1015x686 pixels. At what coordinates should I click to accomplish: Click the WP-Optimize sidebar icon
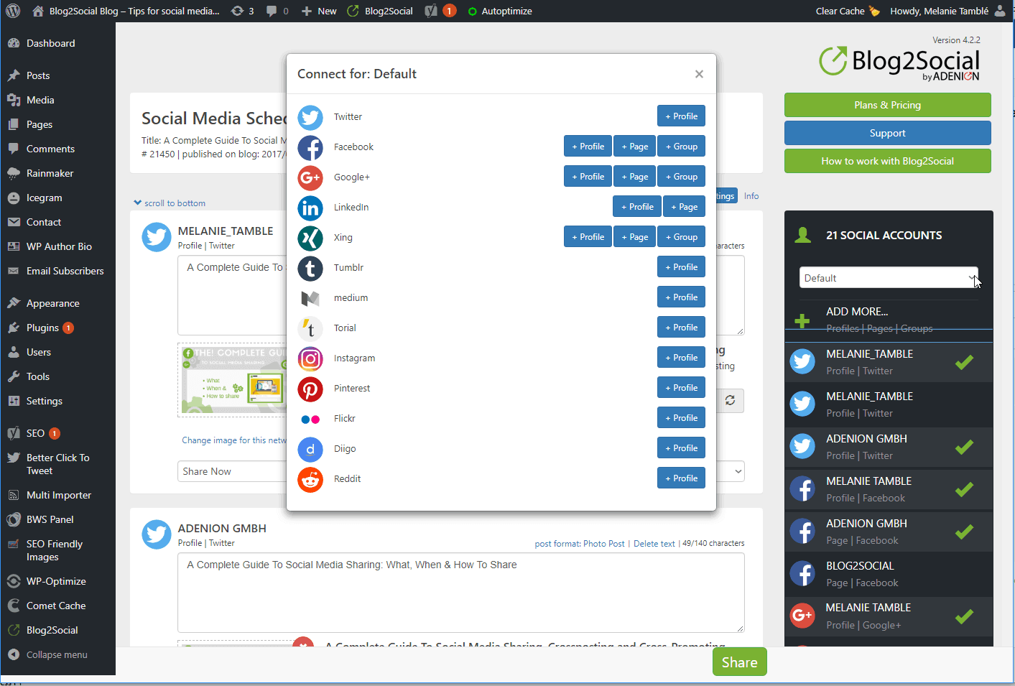pyautogui.click(x=15, y=580)
